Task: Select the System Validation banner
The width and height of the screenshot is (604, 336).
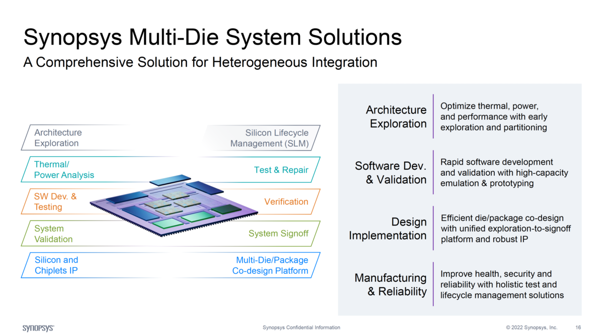Action: click(53, 234)
